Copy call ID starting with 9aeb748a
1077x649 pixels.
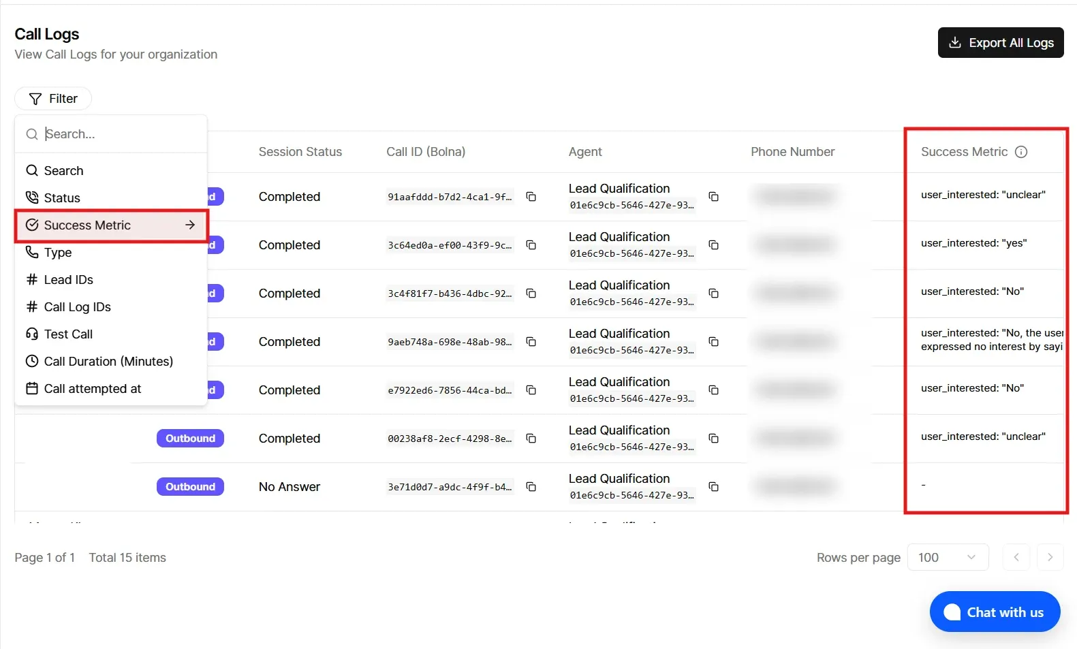531,342
